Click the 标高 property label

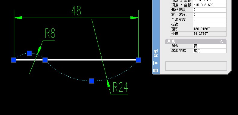[x=175, y=24]
